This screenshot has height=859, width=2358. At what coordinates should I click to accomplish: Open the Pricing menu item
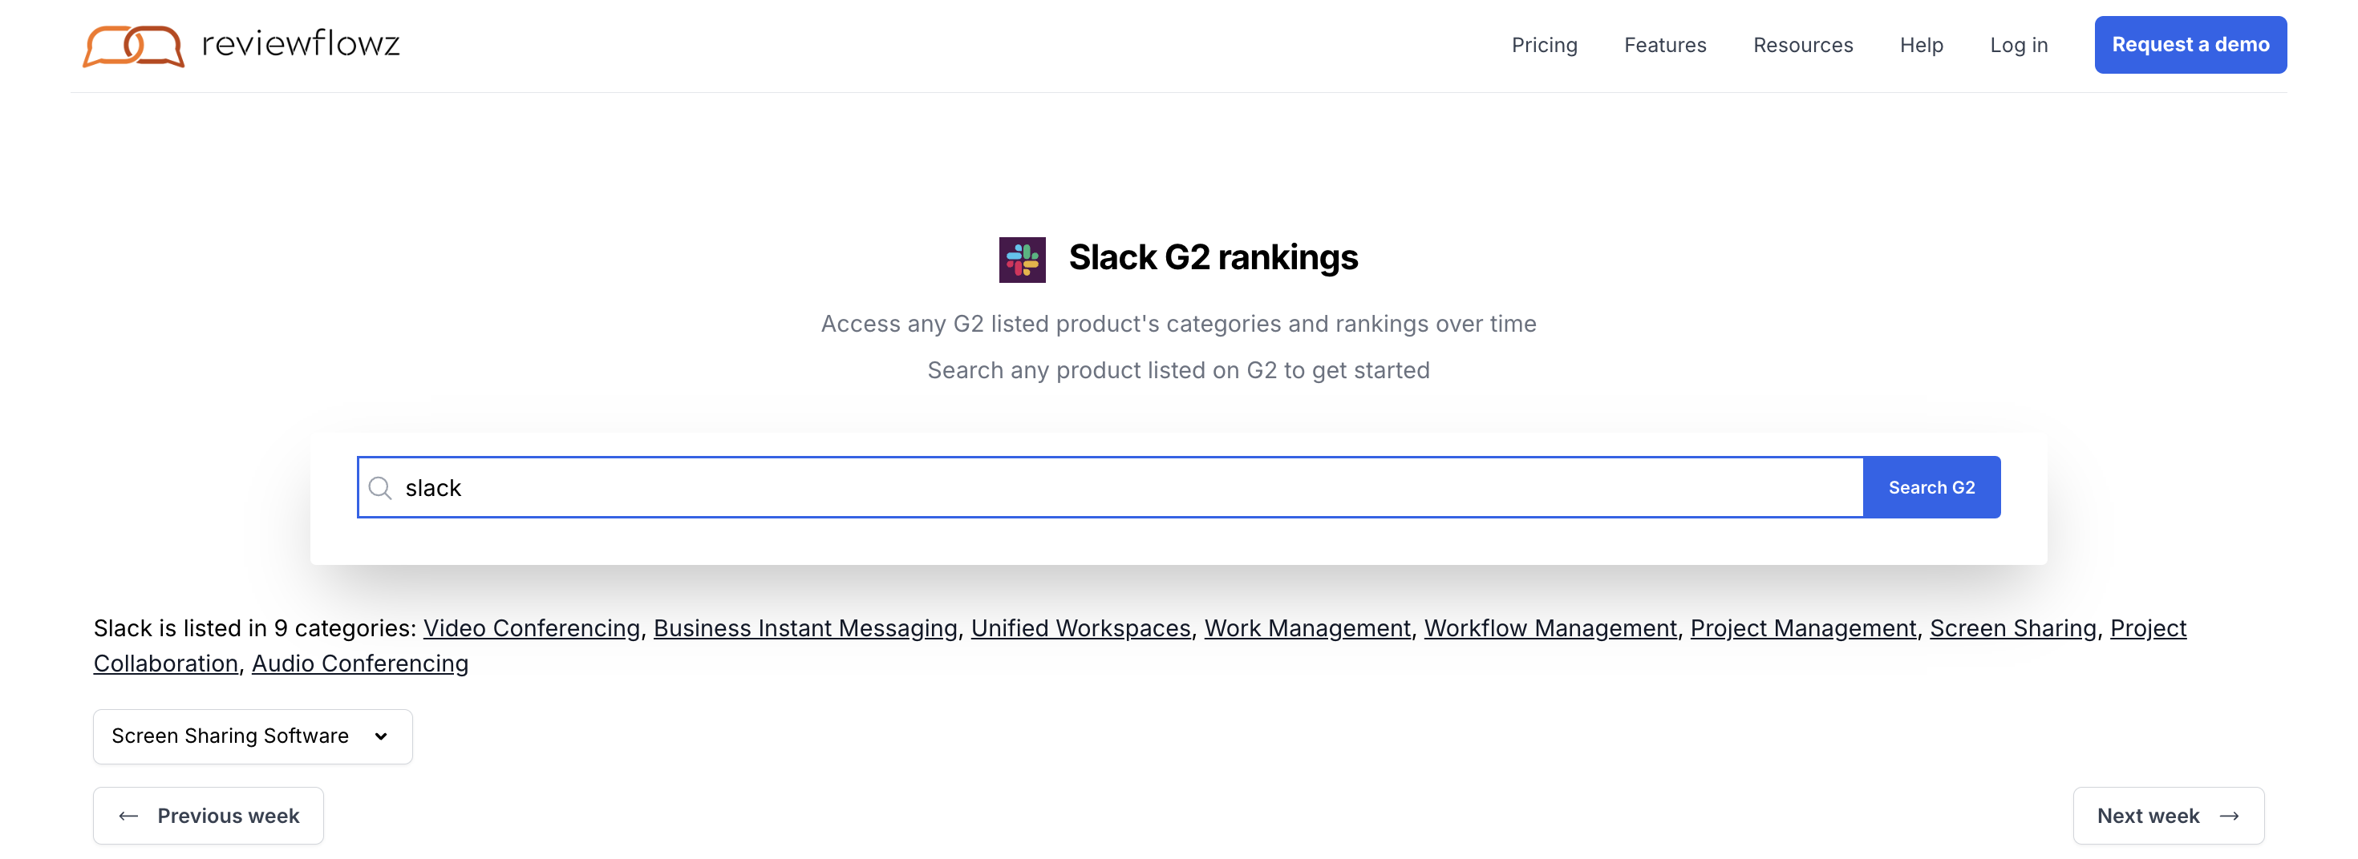[1544, 45]
